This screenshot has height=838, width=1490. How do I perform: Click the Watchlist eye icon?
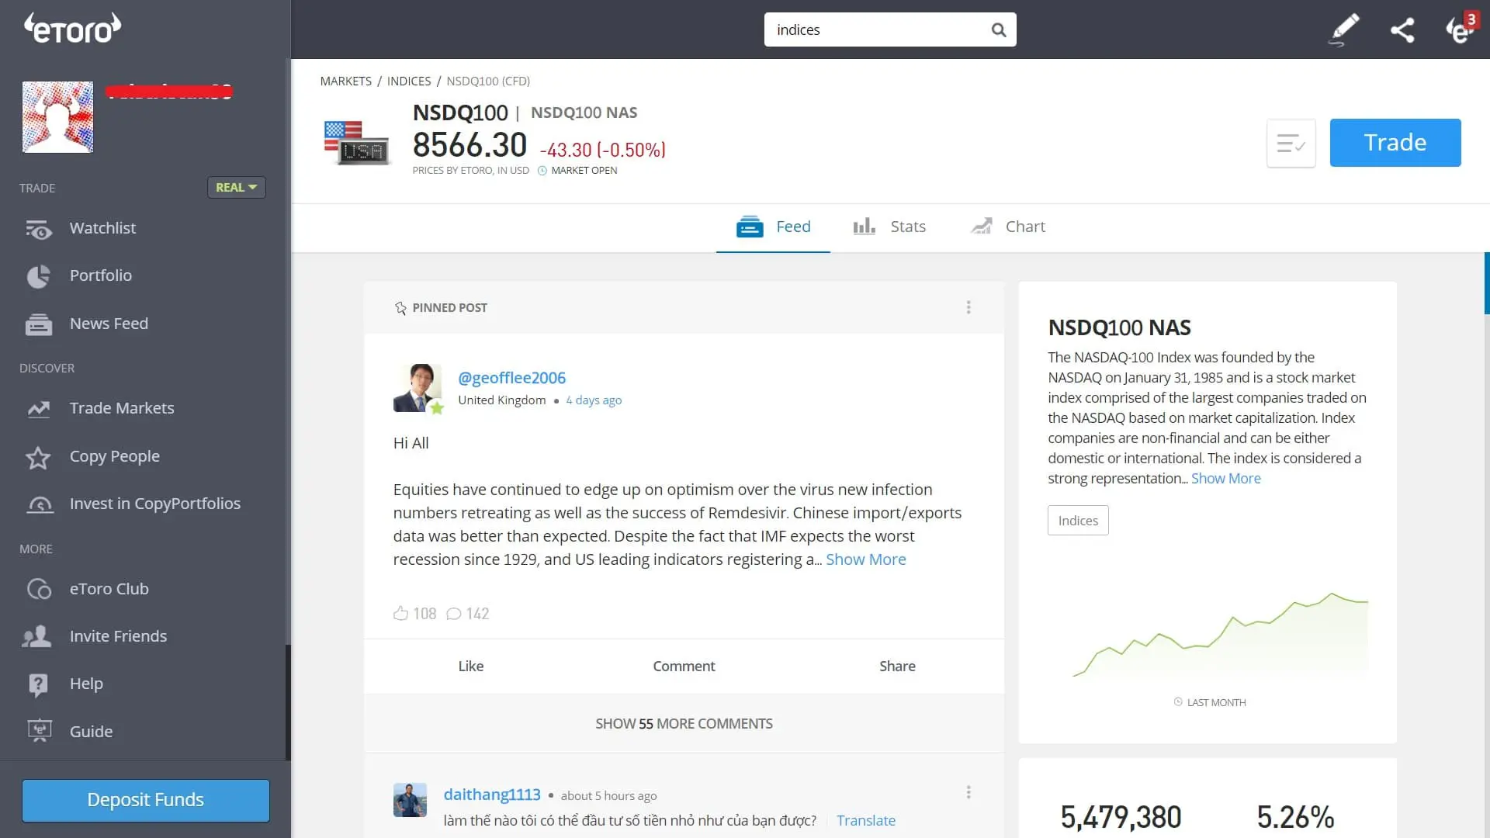[x=38, y=229]
